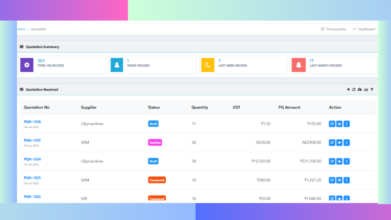
Task: Click the 17 Last Month Record count
Action: tap(312, 61)
